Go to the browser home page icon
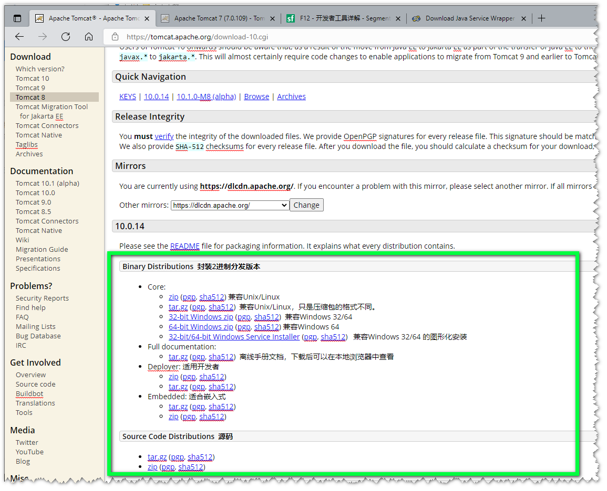The height and width of the screenshot is (491, 607). [x=89, y=37]
